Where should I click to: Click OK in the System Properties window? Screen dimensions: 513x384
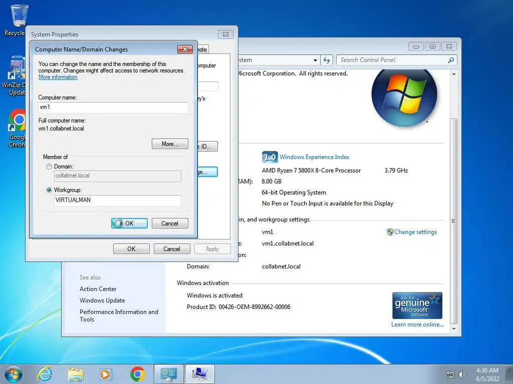click(131, 249)
